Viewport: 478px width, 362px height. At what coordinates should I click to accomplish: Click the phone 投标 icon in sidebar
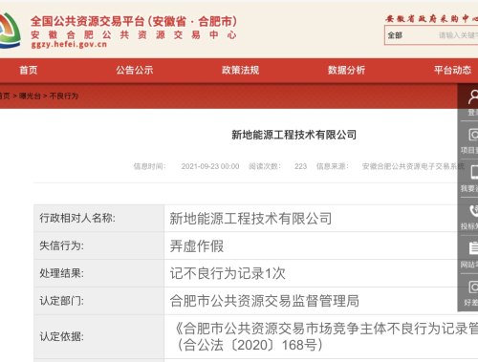(474, 210)
